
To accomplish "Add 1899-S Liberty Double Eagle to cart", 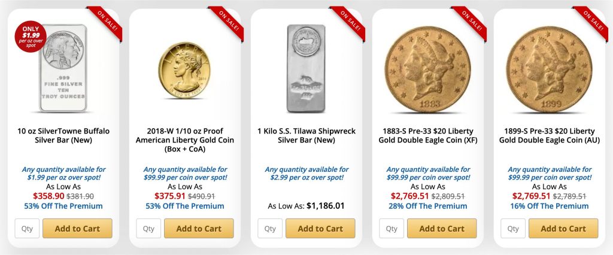I will pyautogui.click(x=563, y=228).
